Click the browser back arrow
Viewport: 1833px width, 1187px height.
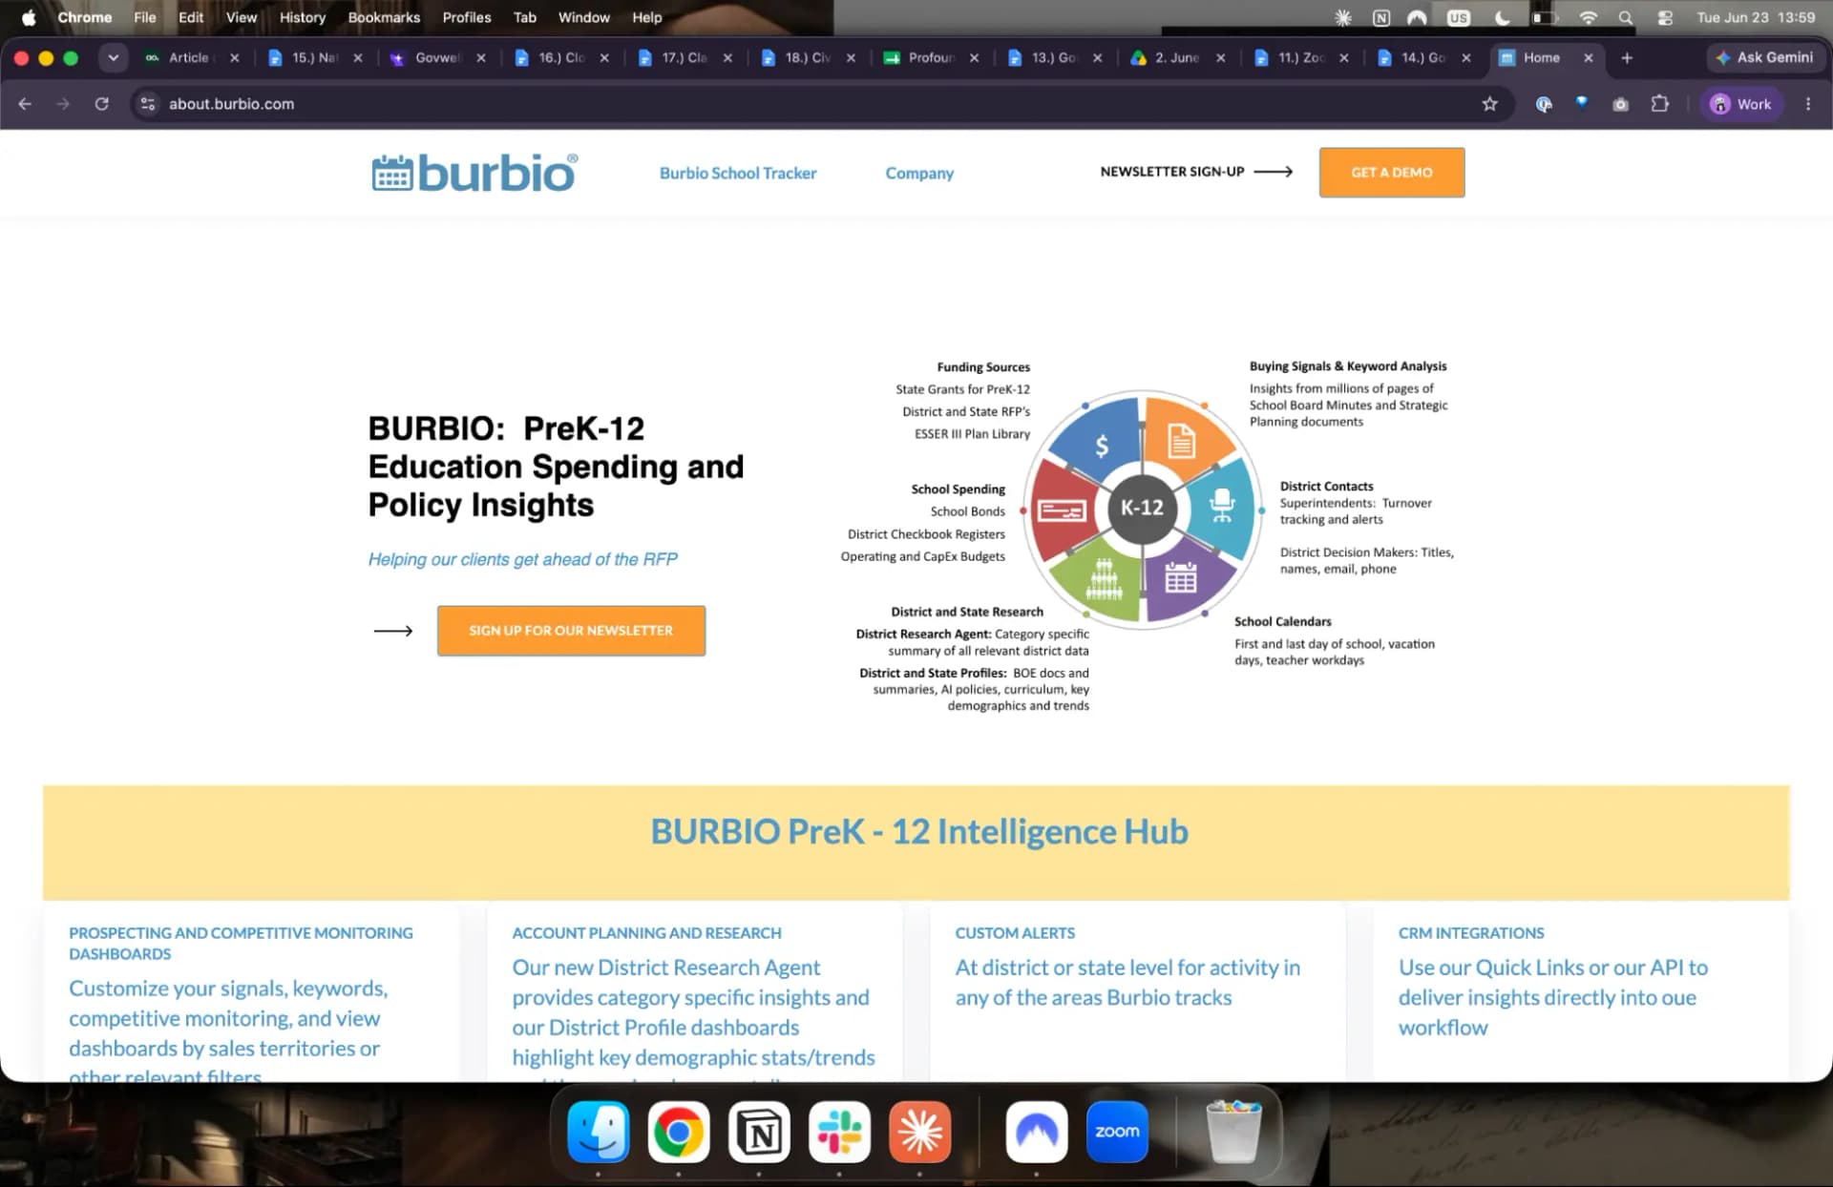click(x=25, y=104)
